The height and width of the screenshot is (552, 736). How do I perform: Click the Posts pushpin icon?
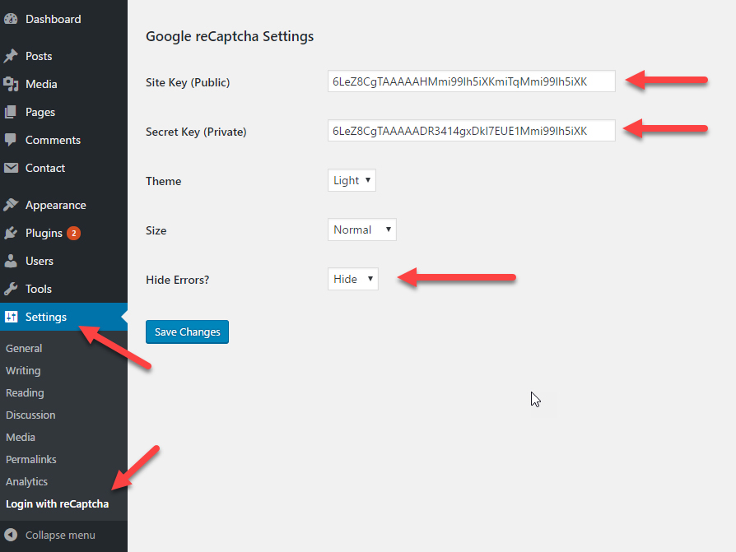point(11,56)
